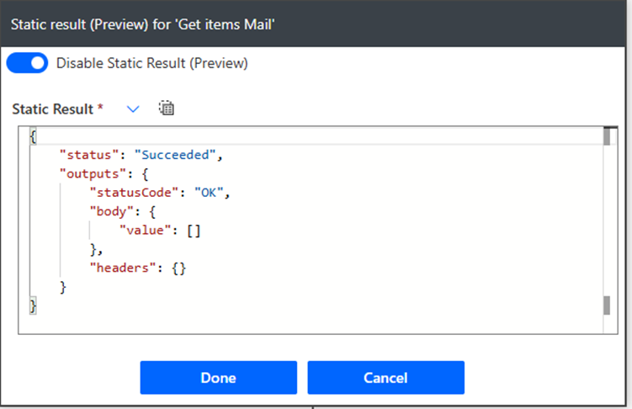
Task: Toggle the Disable Static Result switch
Action: [x=27, y=63]
